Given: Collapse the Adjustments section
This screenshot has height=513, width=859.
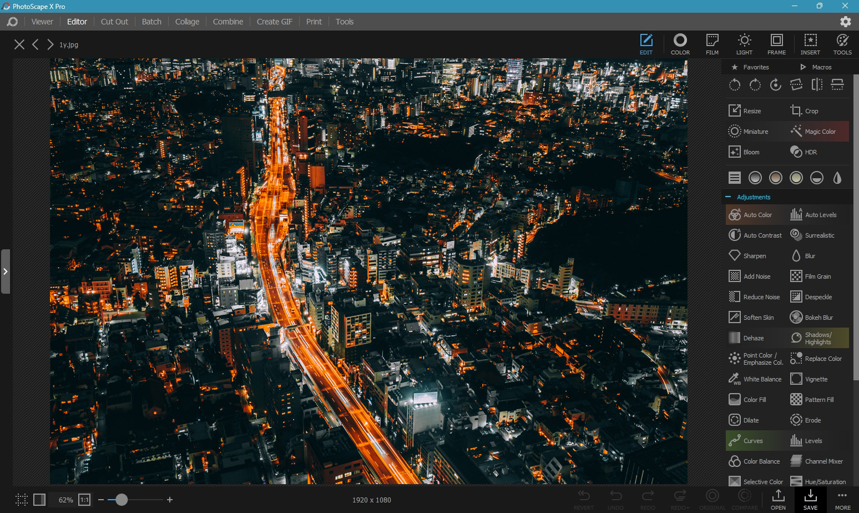Looking at the screenshot, I should (x=728, y=197).
